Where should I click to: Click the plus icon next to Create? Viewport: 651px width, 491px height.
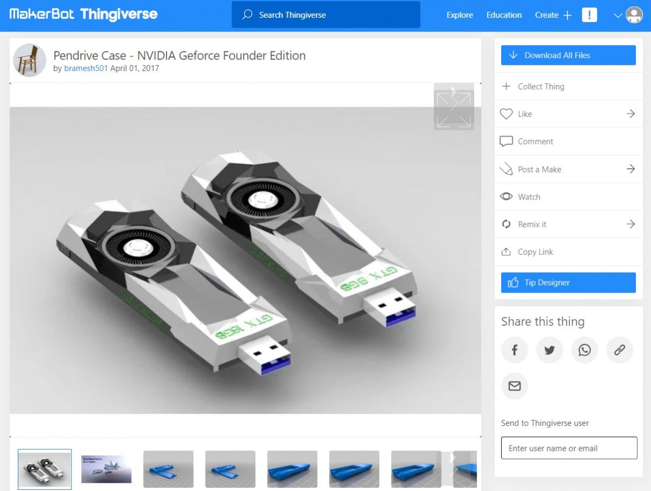pos(567,15)
